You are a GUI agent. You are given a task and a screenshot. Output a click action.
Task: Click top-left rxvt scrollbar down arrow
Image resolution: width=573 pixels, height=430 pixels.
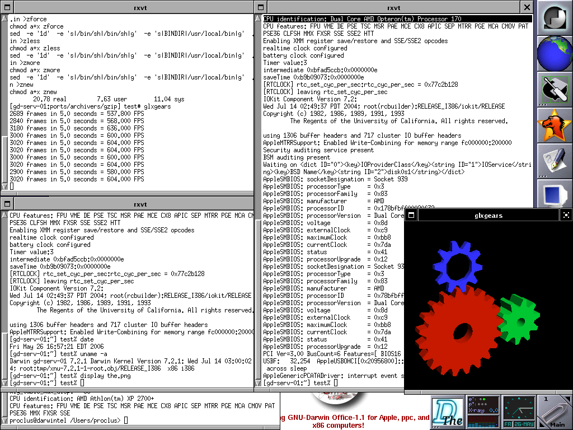coord(4,186)
